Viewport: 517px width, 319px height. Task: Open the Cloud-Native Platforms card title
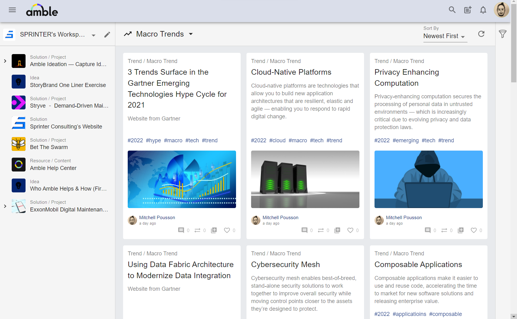[291, 72]
